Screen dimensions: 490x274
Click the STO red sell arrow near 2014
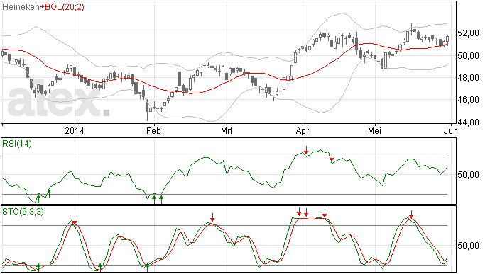tap(75, 220)
